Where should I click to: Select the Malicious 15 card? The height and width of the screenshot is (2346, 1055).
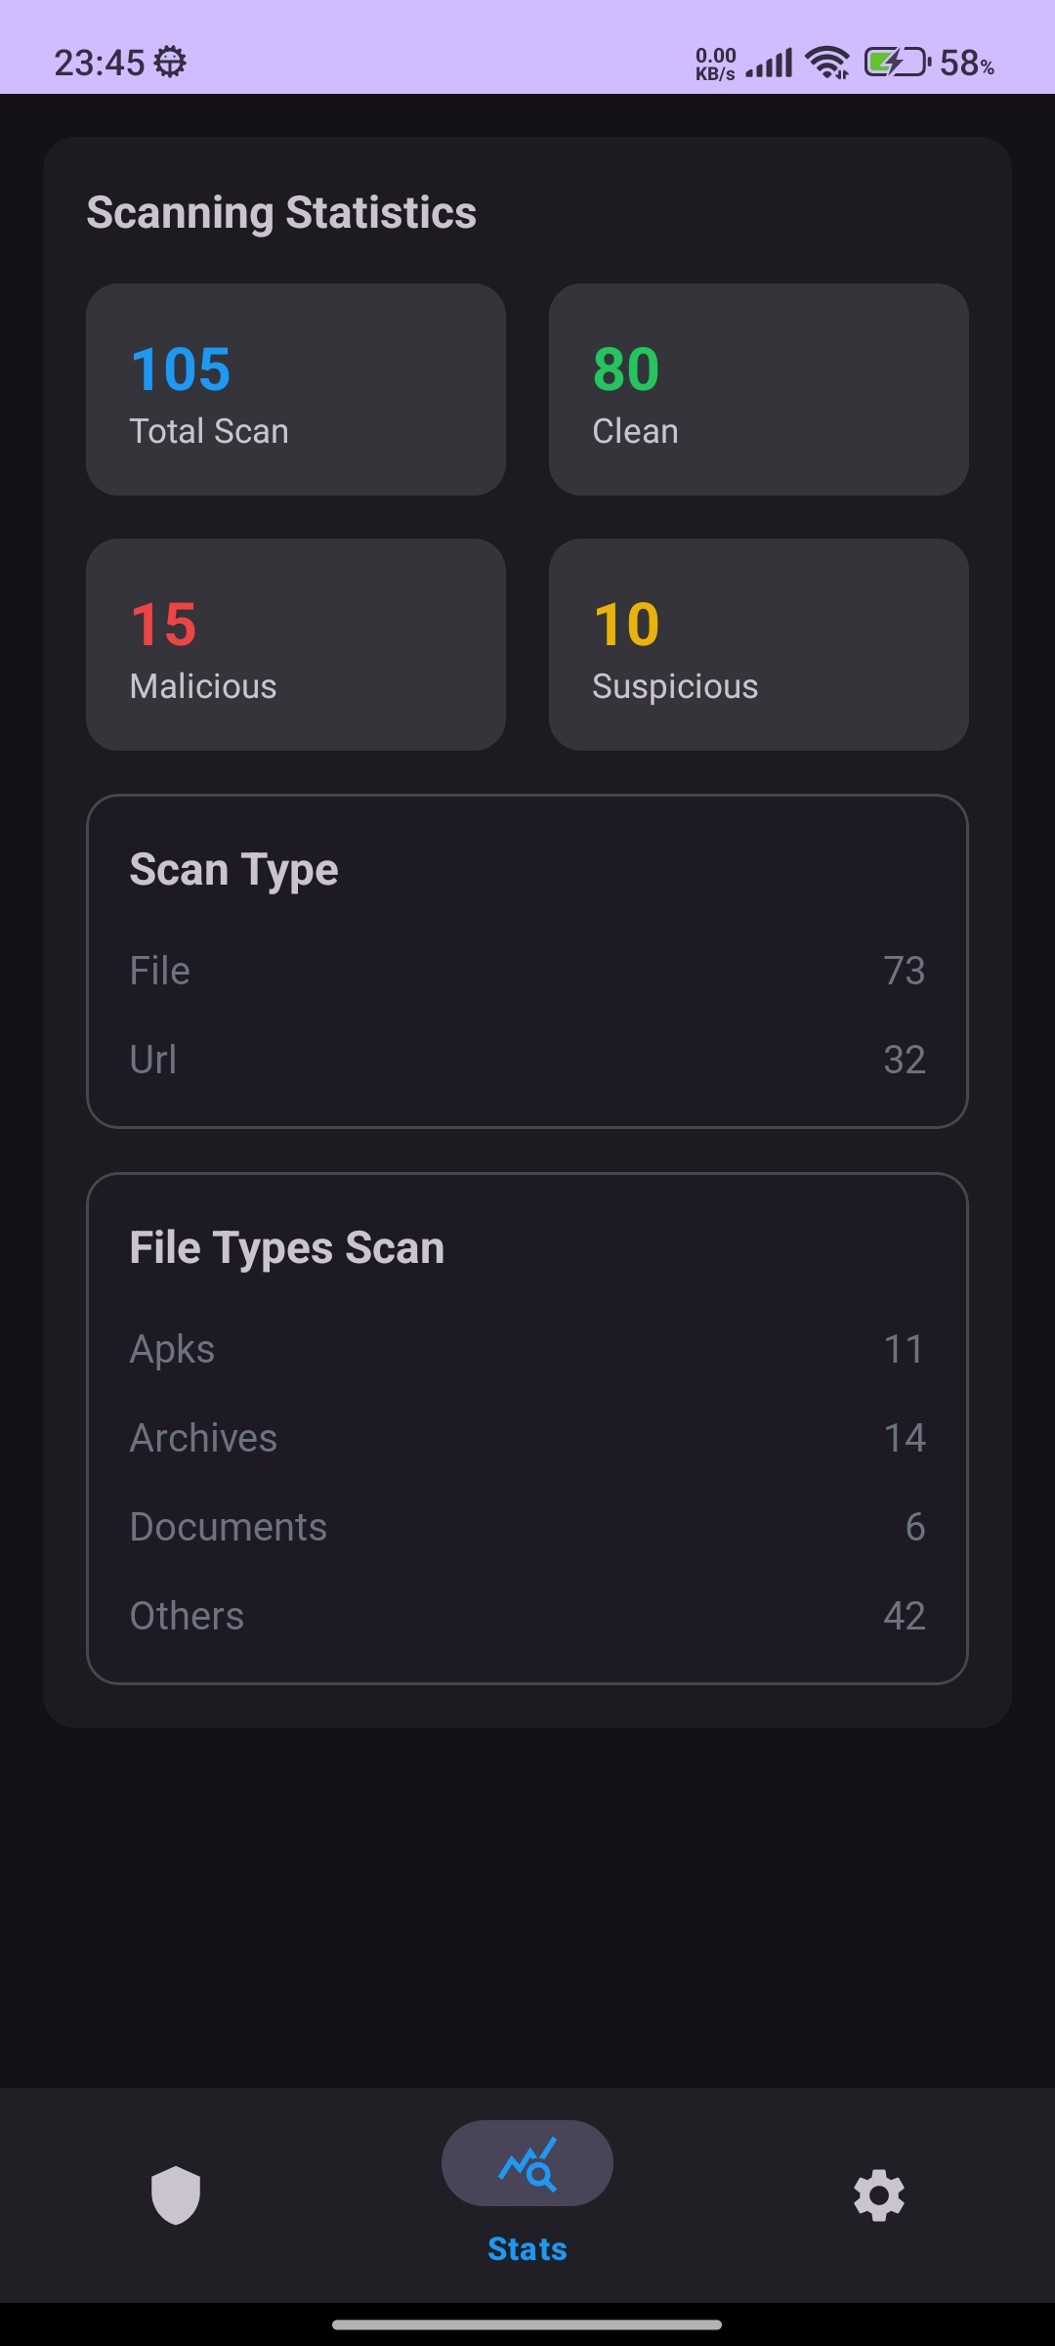[296, 645]
